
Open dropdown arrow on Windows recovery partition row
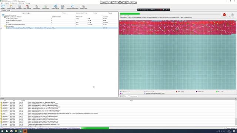tap(51, 24)
